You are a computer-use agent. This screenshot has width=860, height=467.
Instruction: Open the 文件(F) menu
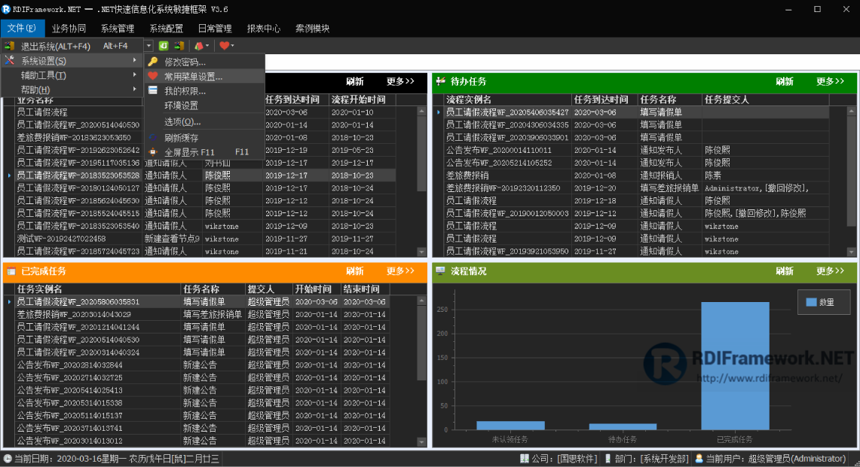(22, 28)
